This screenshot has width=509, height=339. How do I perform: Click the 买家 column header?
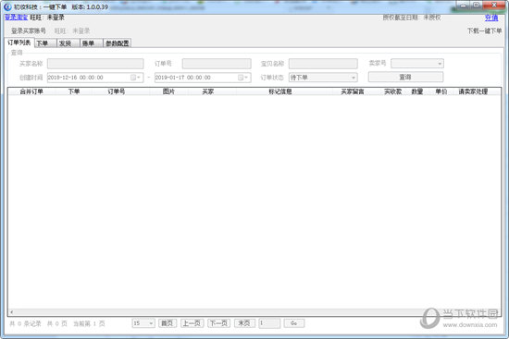click(207, 91)
